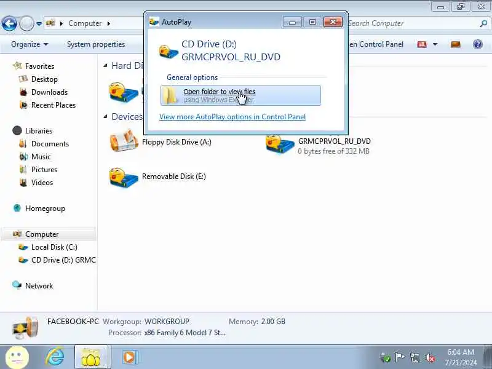
Task: Select Floppy Disk Drive (A:) icon
Action: click(124, 140)
